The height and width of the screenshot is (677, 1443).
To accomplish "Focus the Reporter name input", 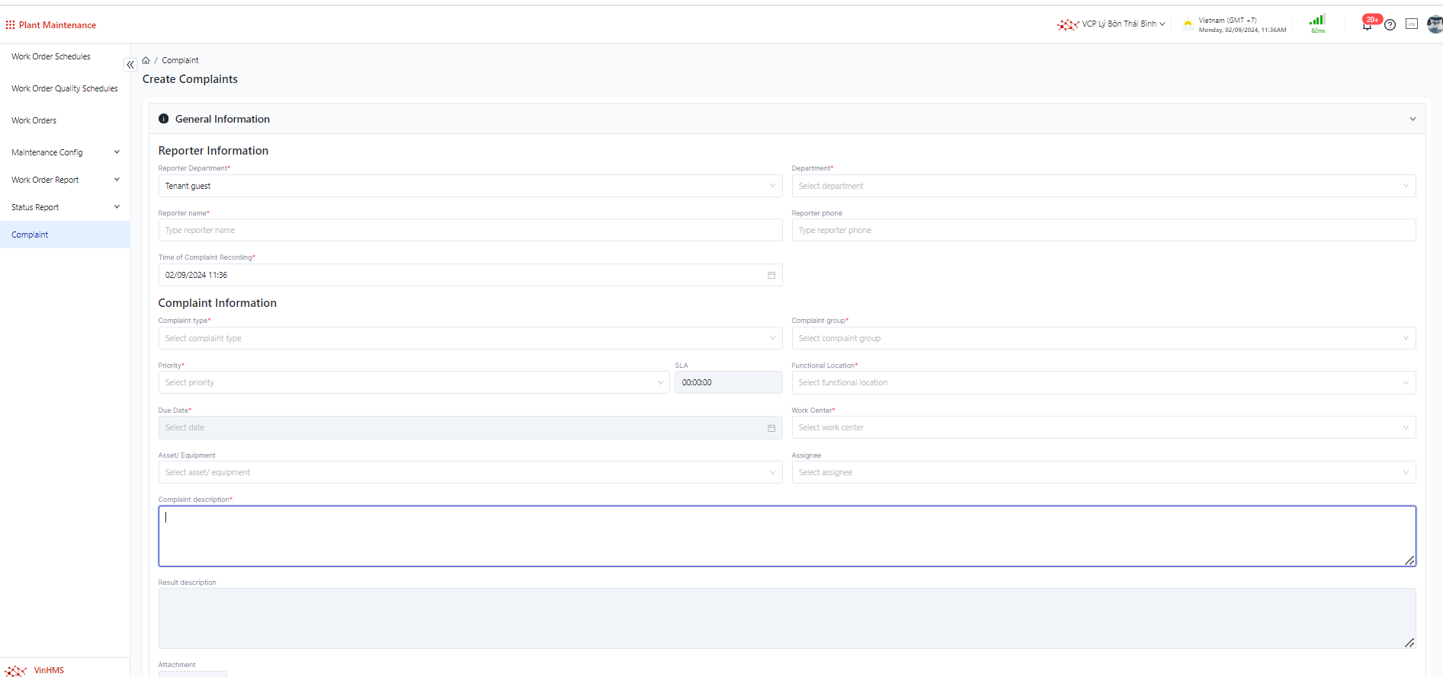I will 470,230.
